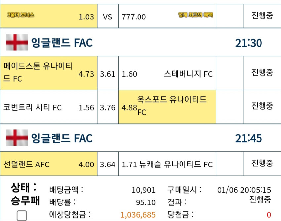281x221 pixels.
Task: Open the 잉글랜드 FAC 21:45 league header
Action: (x=140, y=137)
